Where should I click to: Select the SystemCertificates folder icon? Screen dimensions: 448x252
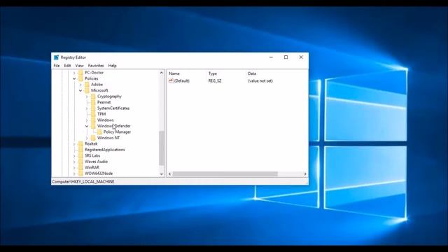(x=93, y=108)
